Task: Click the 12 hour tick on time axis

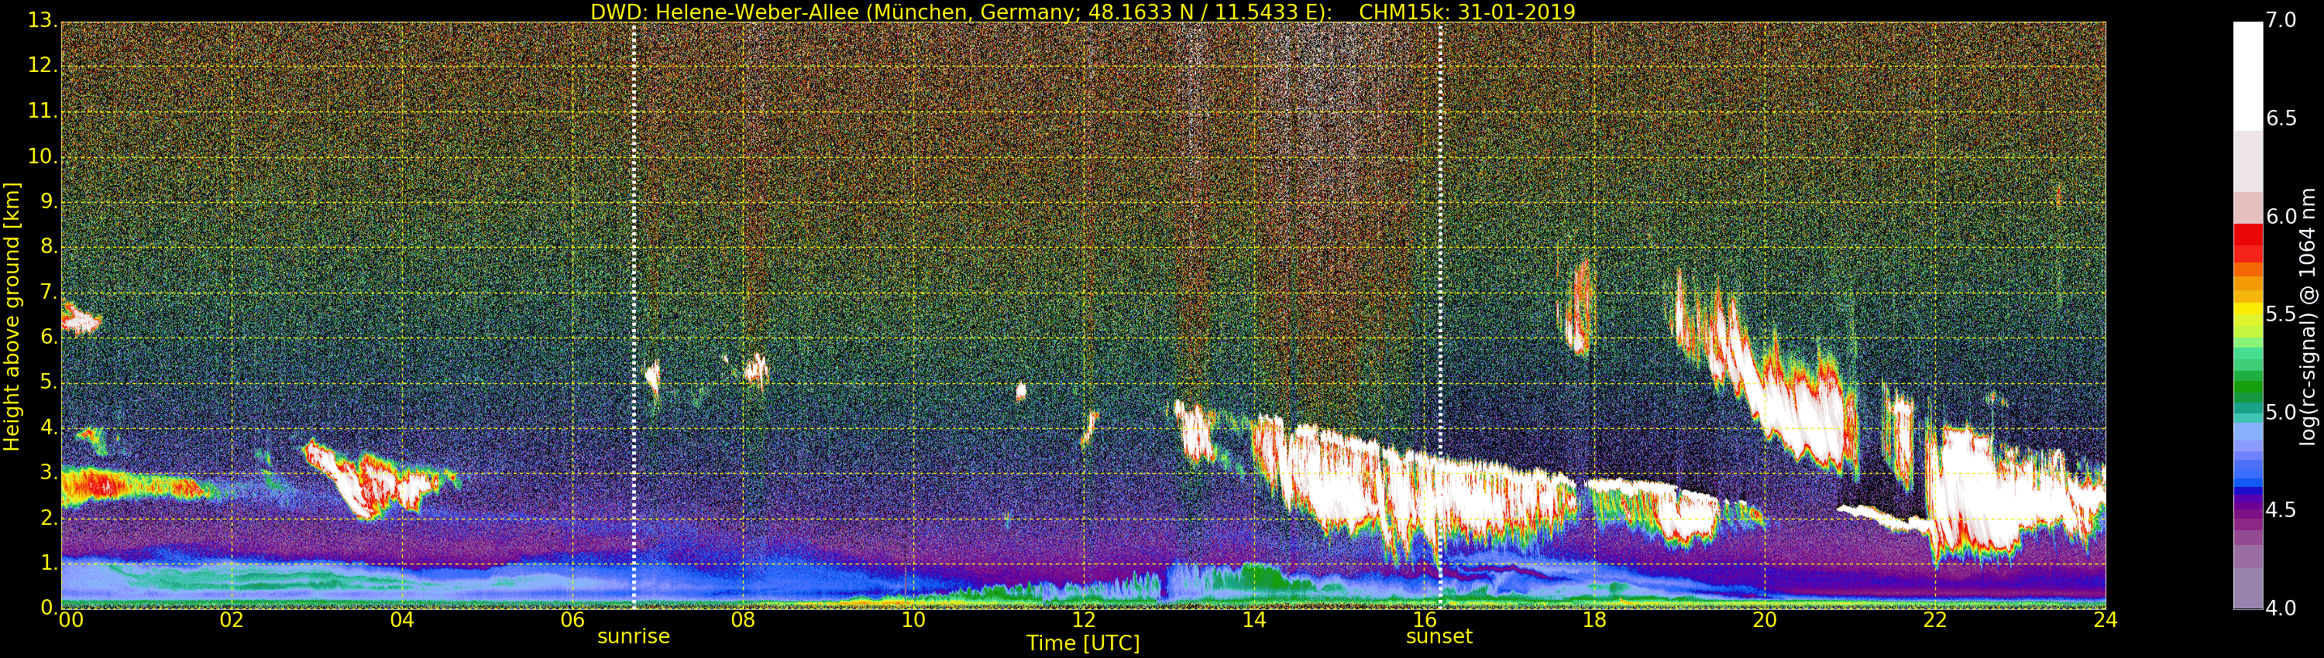Action: pos(1084,620)
